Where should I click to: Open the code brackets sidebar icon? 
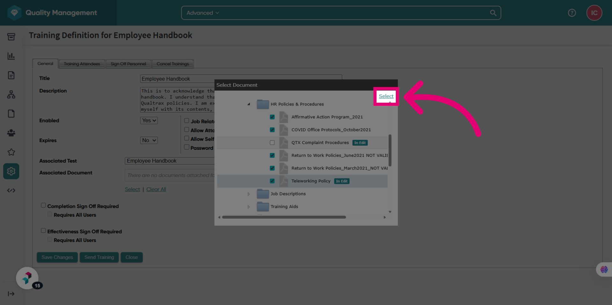(11, 191)
